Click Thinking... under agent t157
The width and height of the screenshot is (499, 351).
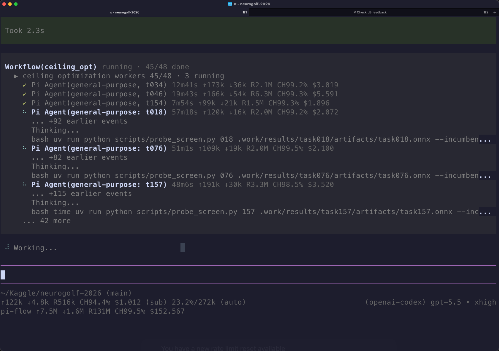point(55,203)
